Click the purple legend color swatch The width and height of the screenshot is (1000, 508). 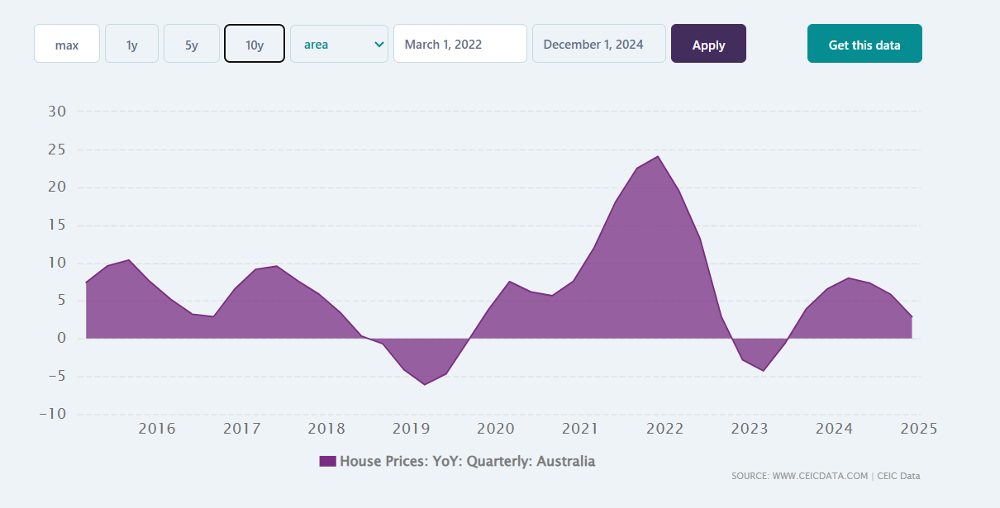pos(327,462)
